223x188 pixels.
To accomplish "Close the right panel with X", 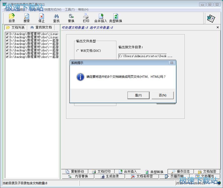I will coord(218,27).
